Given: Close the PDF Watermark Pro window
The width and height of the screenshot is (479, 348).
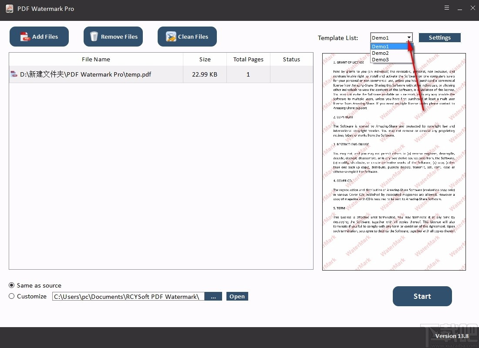Looking at the screenshot, I should pyautogui.click(x=472, y=8).
